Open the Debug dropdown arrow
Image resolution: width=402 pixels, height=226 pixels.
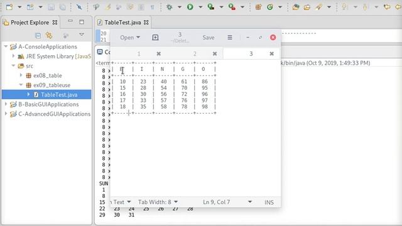click(x=180, y=7)
